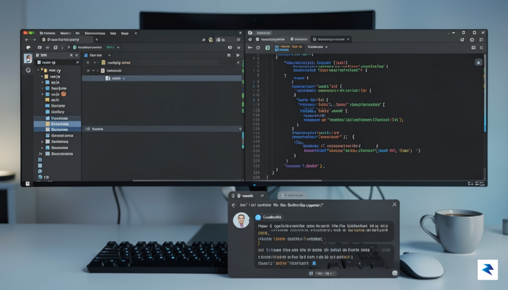The width and height of the screenshot is (508, 290).
Task: Switch to the first tab in the right window
Action: tap(270, 40)
